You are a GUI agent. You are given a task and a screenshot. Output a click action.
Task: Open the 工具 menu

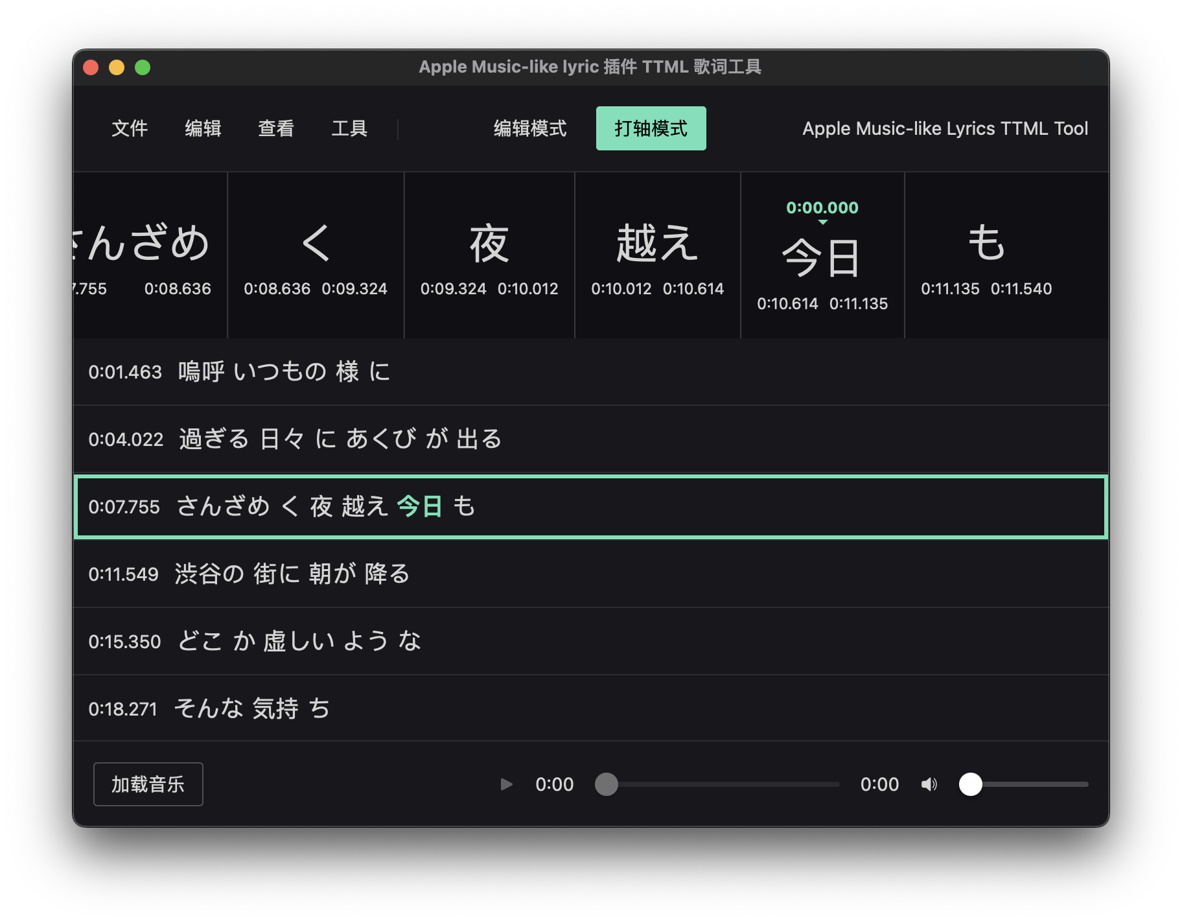[350, 128]
